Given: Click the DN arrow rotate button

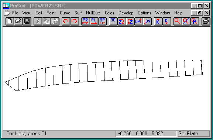Looking at the screenshot, I should (147, 21).
